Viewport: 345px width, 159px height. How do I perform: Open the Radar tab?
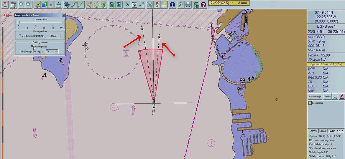[x=332, y=131]
